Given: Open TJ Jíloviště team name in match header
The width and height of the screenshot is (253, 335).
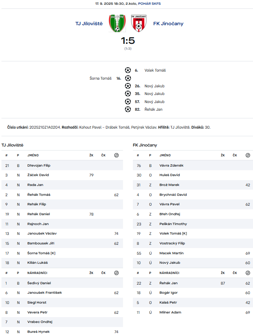Looking at the screenshot, I should click(x=89, y=24).
